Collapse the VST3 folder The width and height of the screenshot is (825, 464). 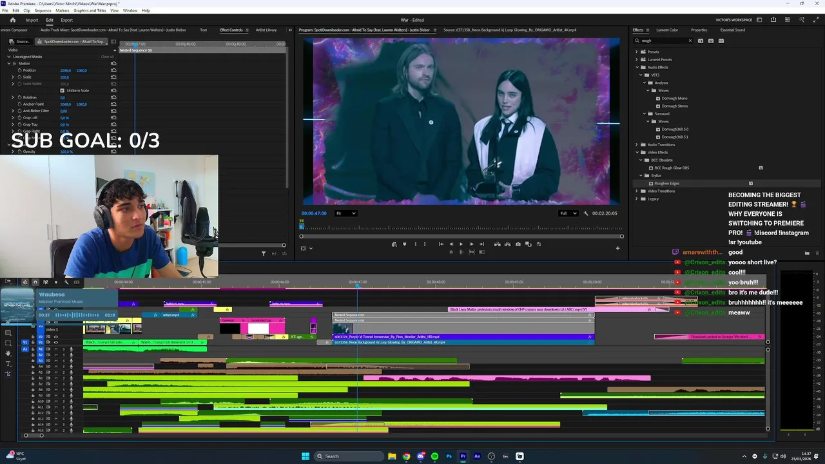[x=641, y=75]
